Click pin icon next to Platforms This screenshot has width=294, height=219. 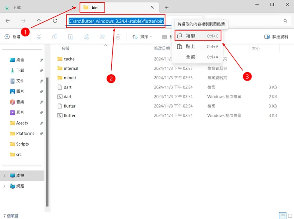41,134
